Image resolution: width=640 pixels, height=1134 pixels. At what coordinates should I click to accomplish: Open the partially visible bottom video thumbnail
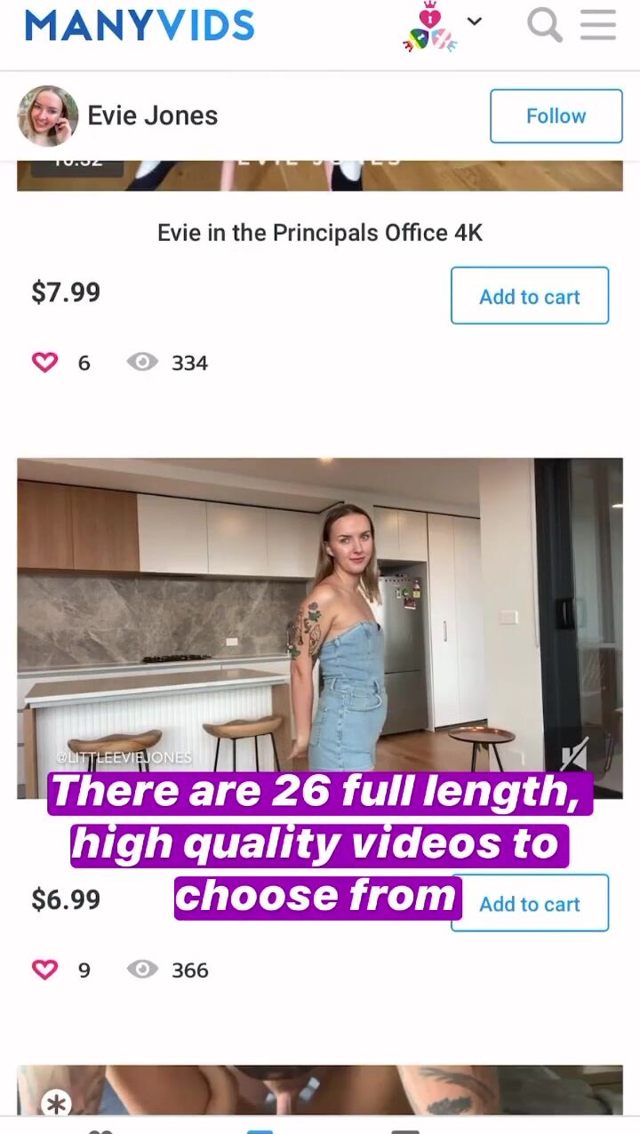[320, 1090]
